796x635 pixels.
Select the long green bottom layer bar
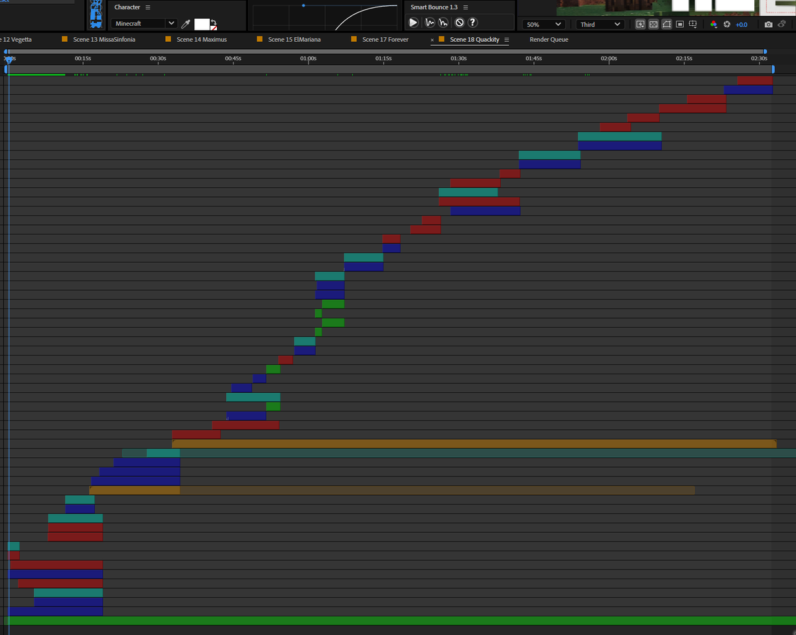point(400,620)
